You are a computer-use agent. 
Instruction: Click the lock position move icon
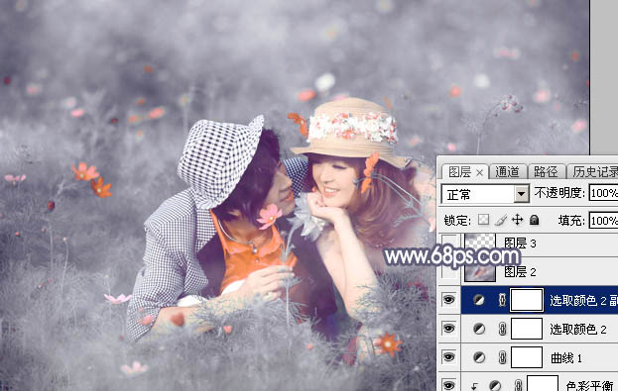pos(517,220)
